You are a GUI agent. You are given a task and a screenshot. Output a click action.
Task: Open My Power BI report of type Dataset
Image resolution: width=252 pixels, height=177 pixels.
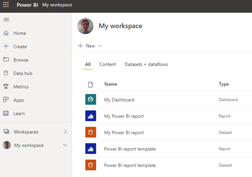[124, 133]
